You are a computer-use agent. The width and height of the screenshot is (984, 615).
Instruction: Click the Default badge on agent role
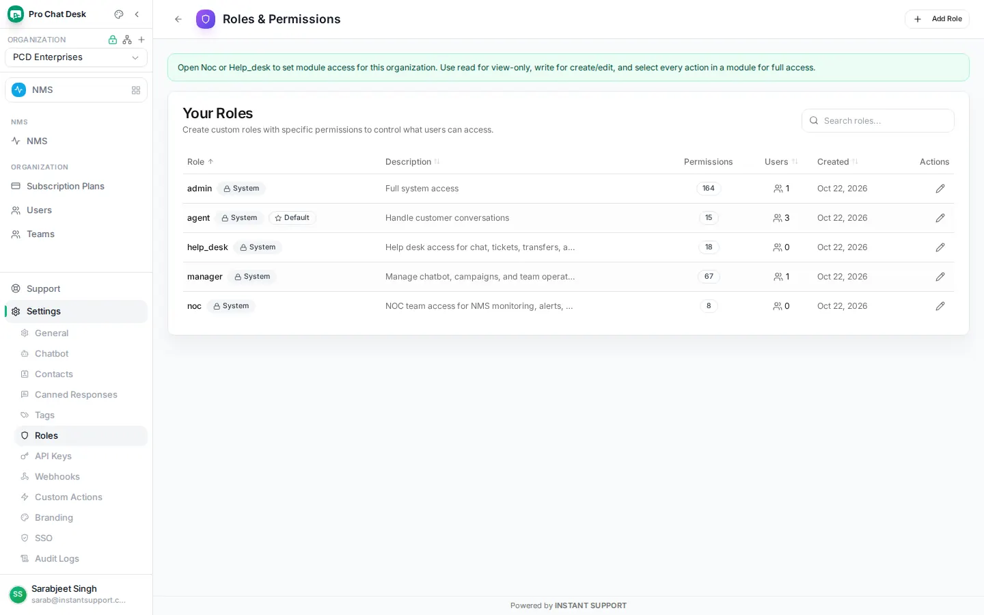(292, 218)
